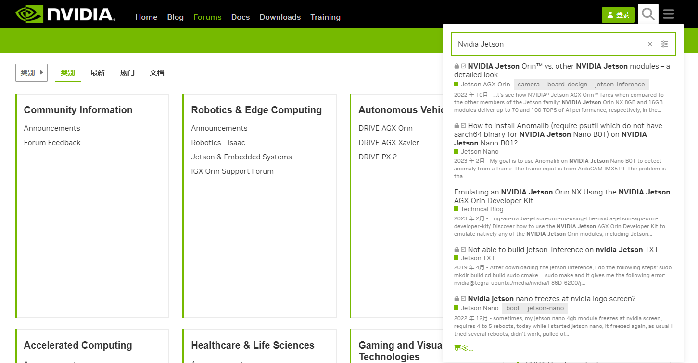Click 更多... to show more results
The width and height of the screenshot is (698, 363).
click(x=464, y=349)
